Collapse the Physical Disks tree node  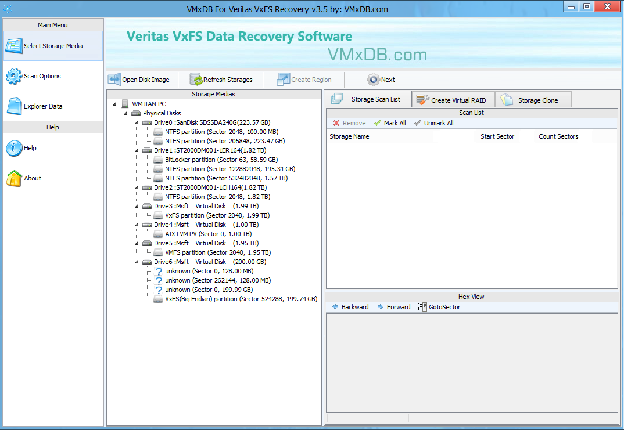pos(126,113)
